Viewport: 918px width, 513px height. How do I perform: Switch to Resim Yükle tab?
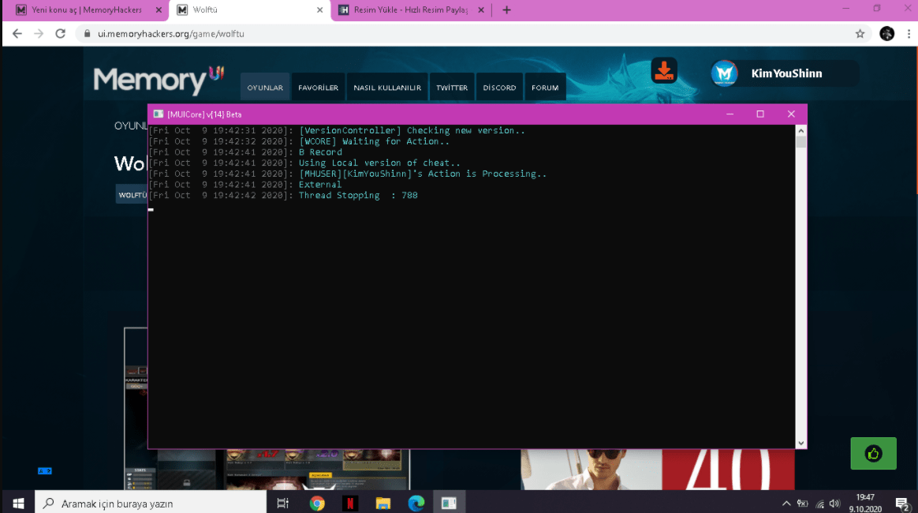(410, 10)
